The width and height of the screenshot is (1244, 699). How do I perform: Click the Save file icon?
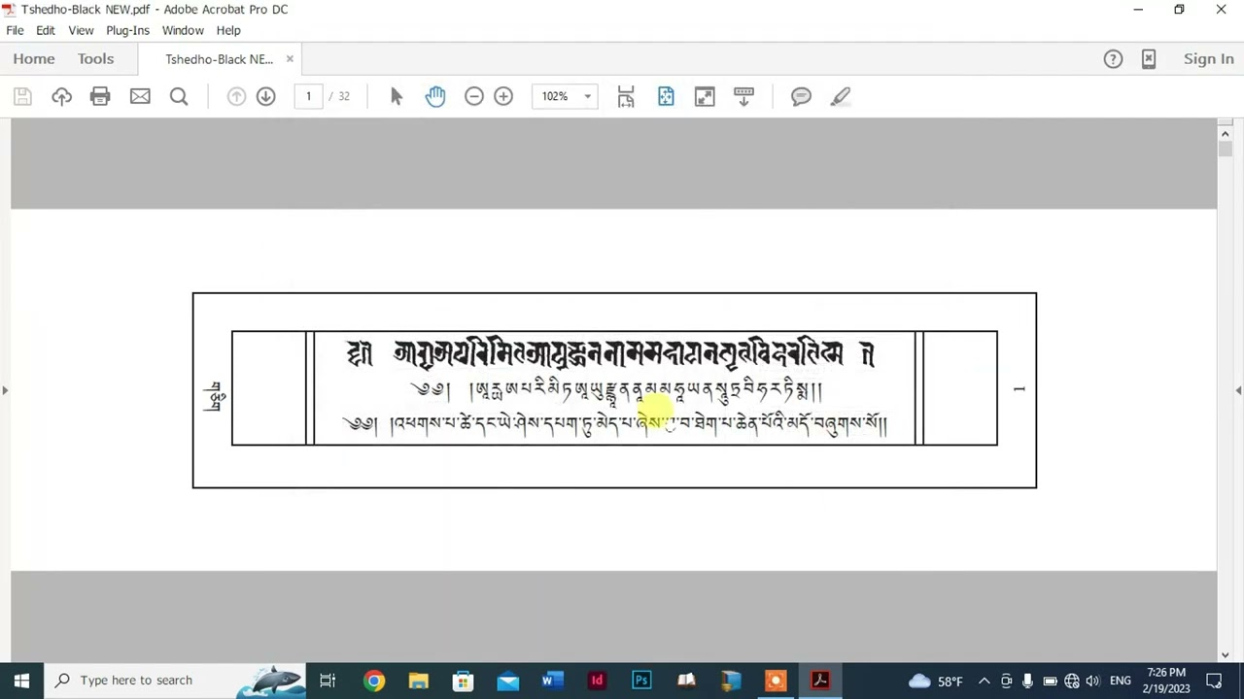[x=22, y=96]
